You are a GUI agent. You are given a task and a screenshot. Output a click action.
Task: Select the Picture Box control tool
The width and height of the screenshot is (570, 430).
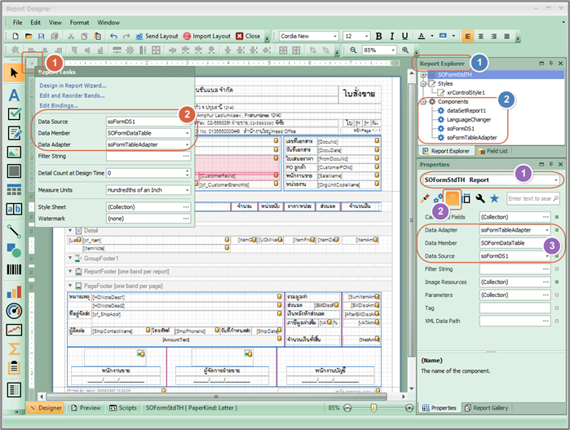tap(14, 152)
